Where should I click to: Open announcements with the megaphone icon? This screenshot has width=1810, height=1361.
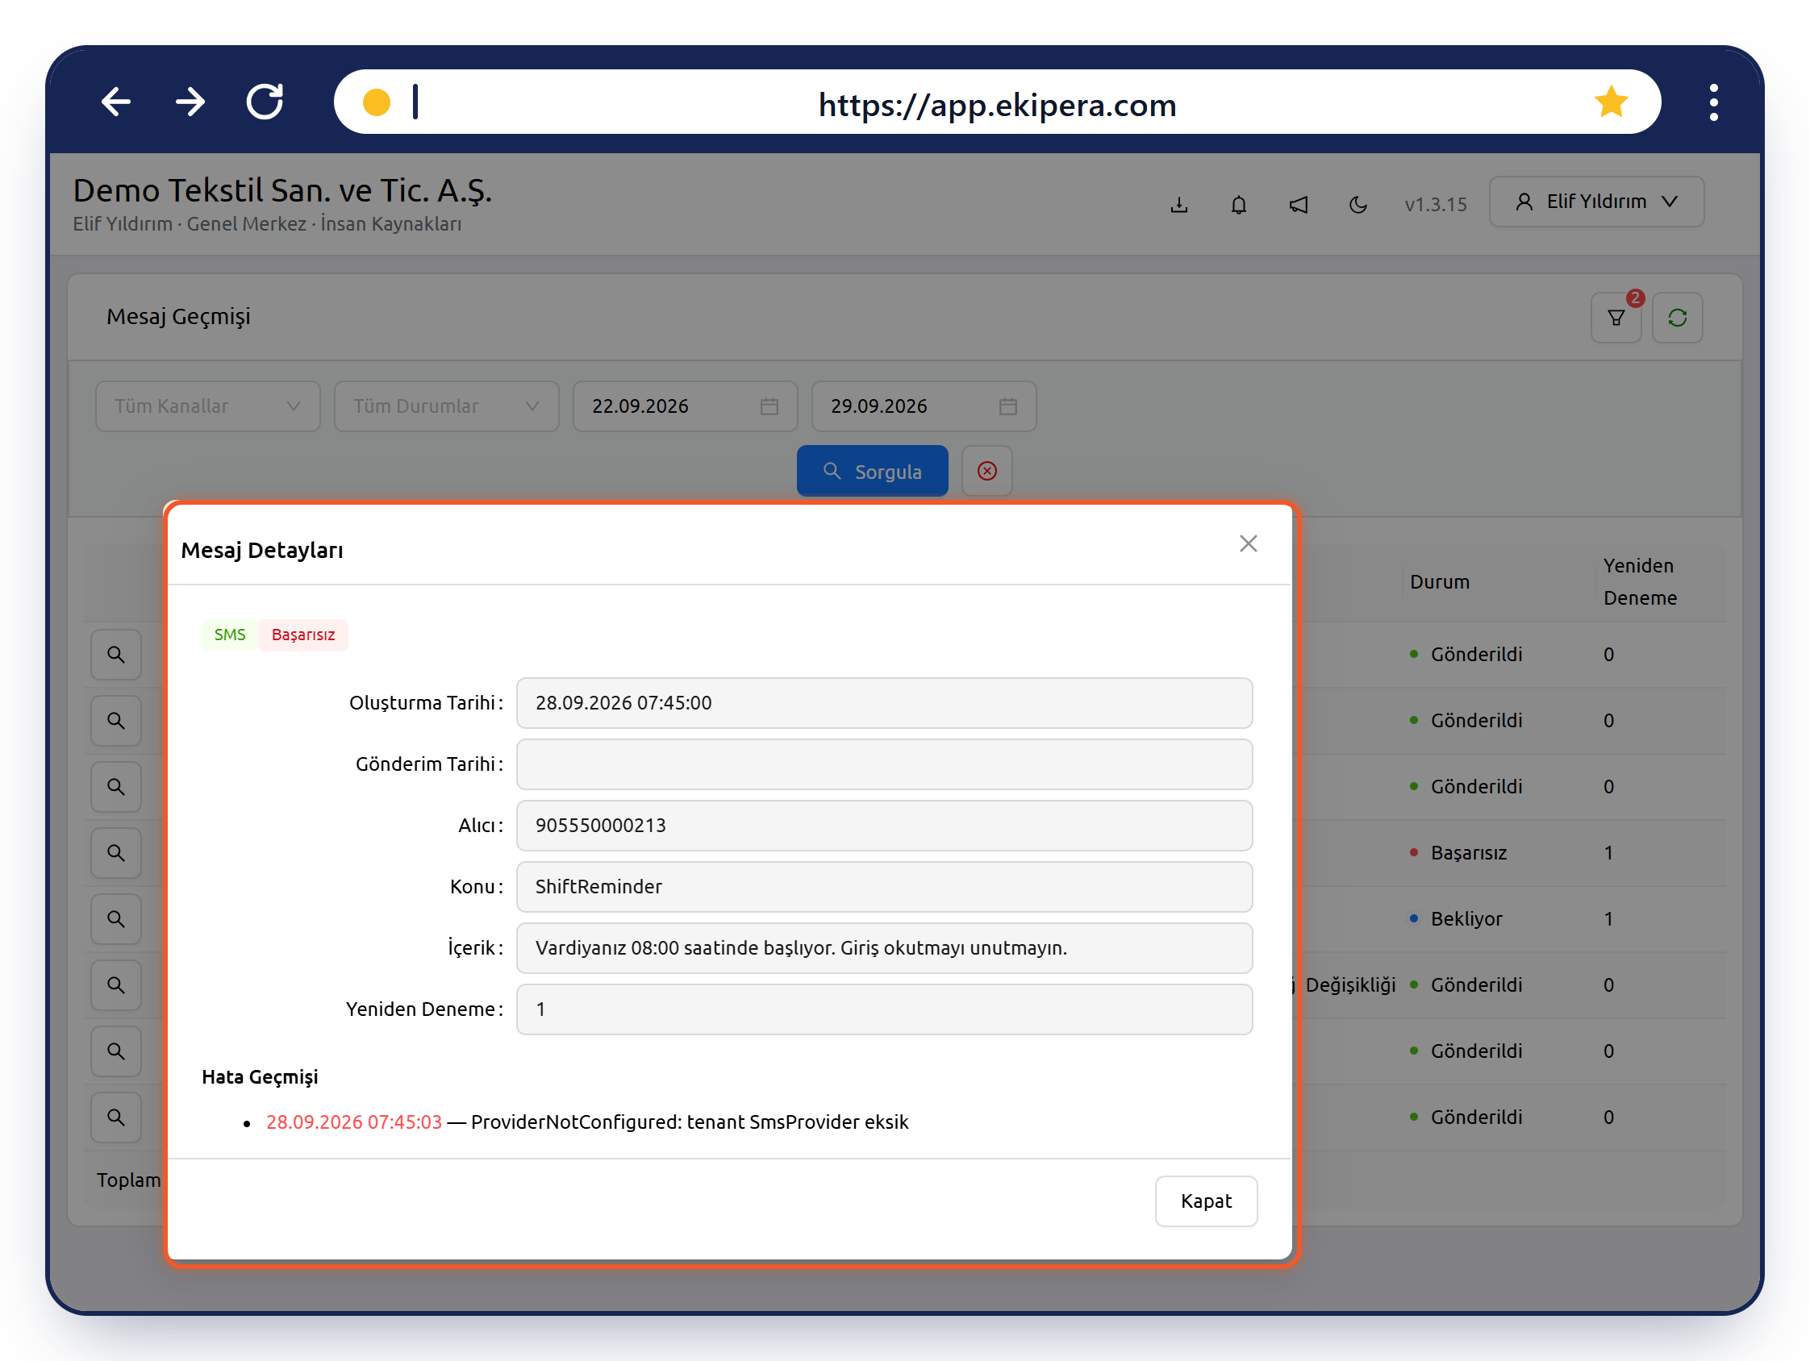[1299, 204]
